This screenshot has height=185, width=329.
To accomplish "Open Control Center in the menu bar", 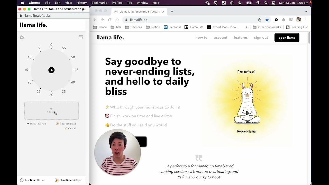I will [x=273, y=3].
